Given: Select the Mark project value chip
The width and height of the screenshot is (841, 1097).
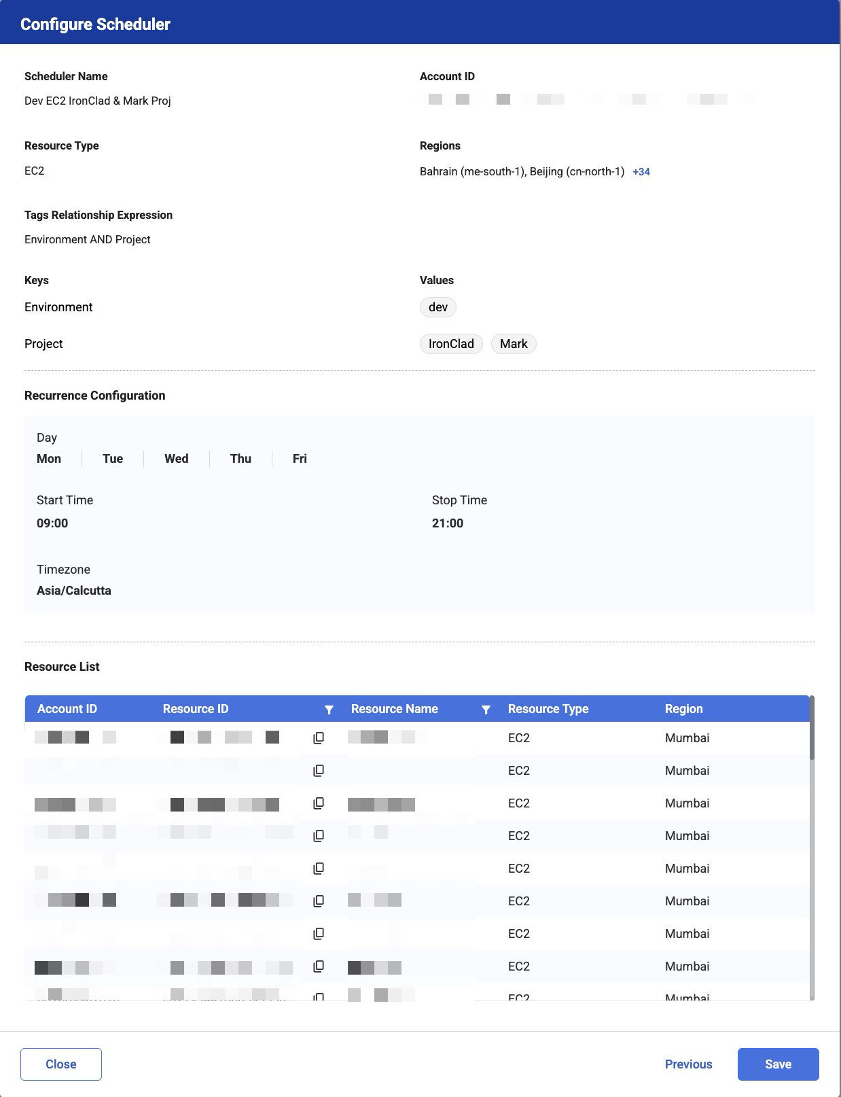Looking at the screenshot, I should point(514,344).
